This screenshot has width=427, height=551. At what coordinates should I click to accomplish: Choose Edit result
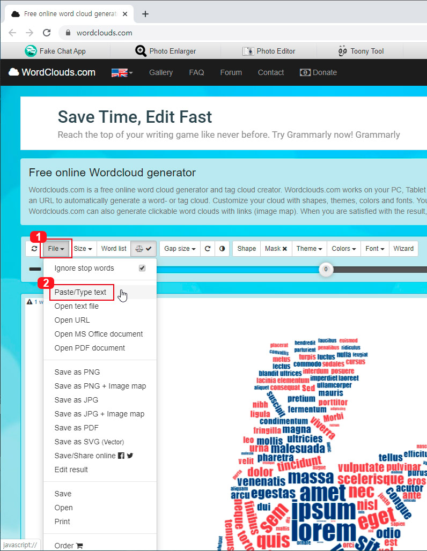point(100,470)
